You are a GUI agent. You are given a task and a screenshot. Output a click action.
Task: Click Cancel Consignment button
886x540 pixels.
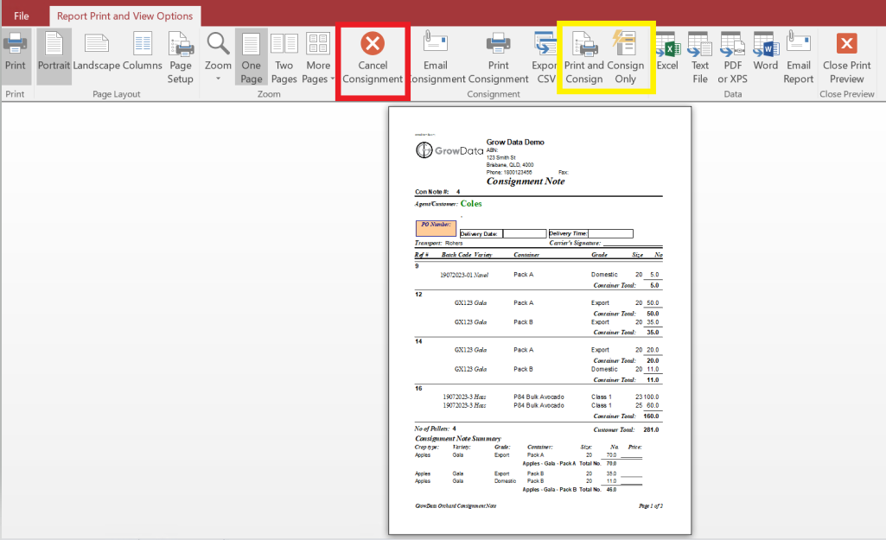coord(373,58)
